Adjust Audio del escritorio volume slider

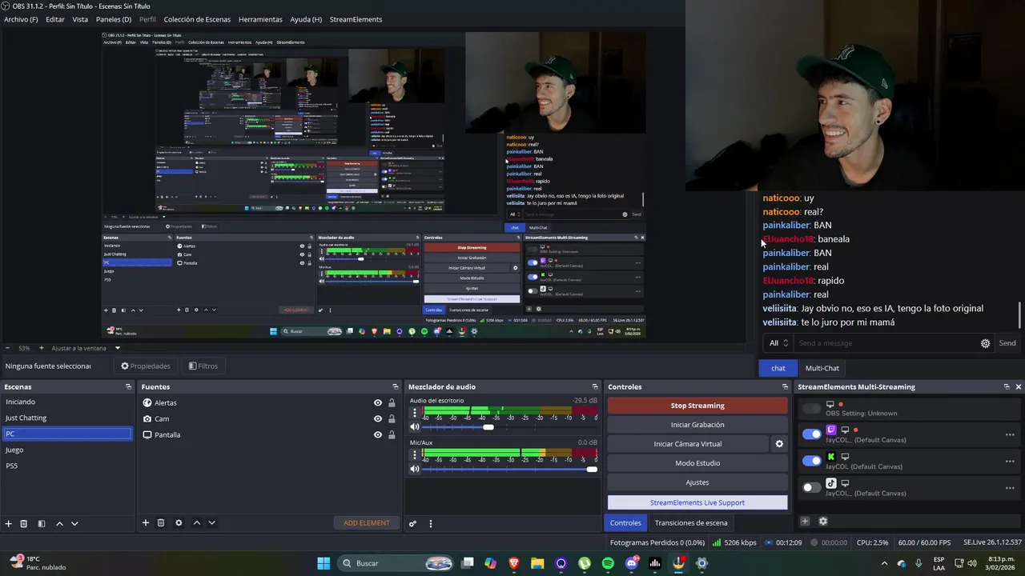click(x=488, y=427)
